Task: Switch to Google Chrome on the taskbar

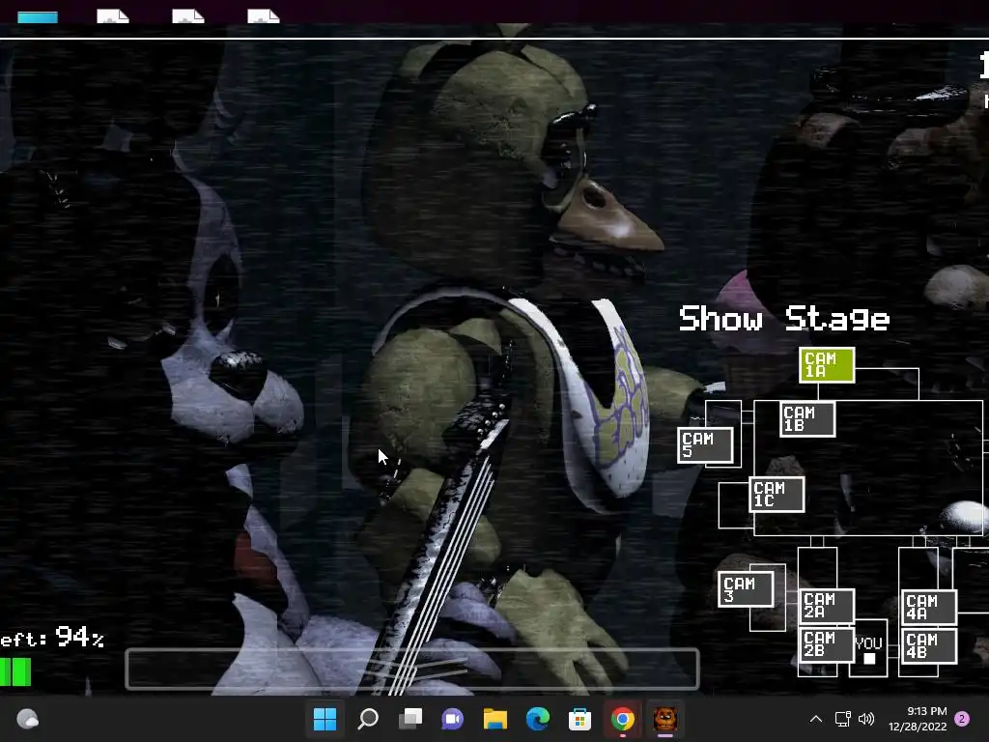Action: (623, 719)
